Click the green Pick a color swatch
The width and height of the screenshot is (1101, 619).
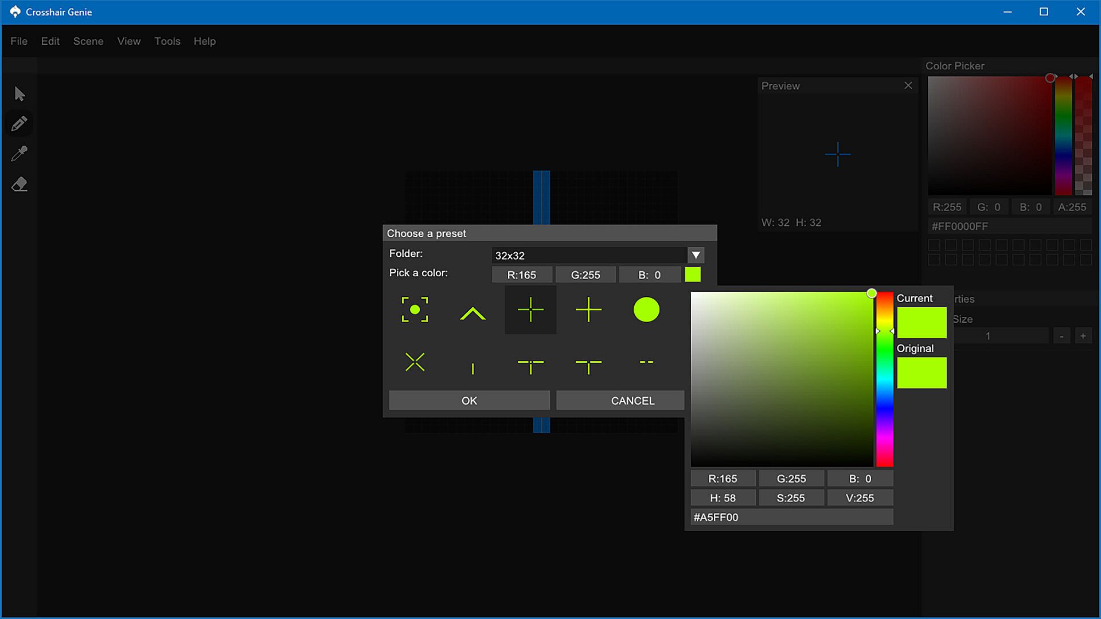693,275
